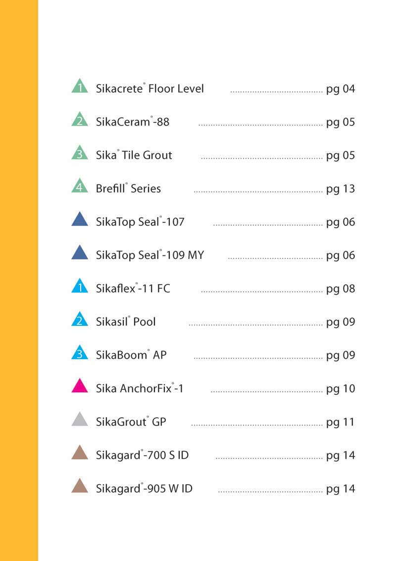The image size is (396, 561).
Task: Click the cyan triangle numbered 1
Action: pos(80,286)
